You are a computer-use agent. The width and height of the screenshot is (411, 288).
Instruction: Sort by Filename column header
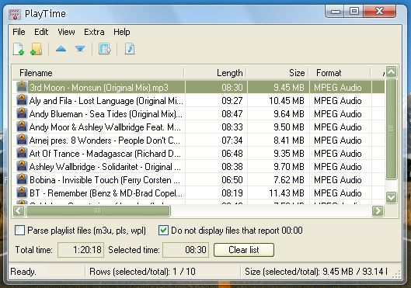coord(99,73)
